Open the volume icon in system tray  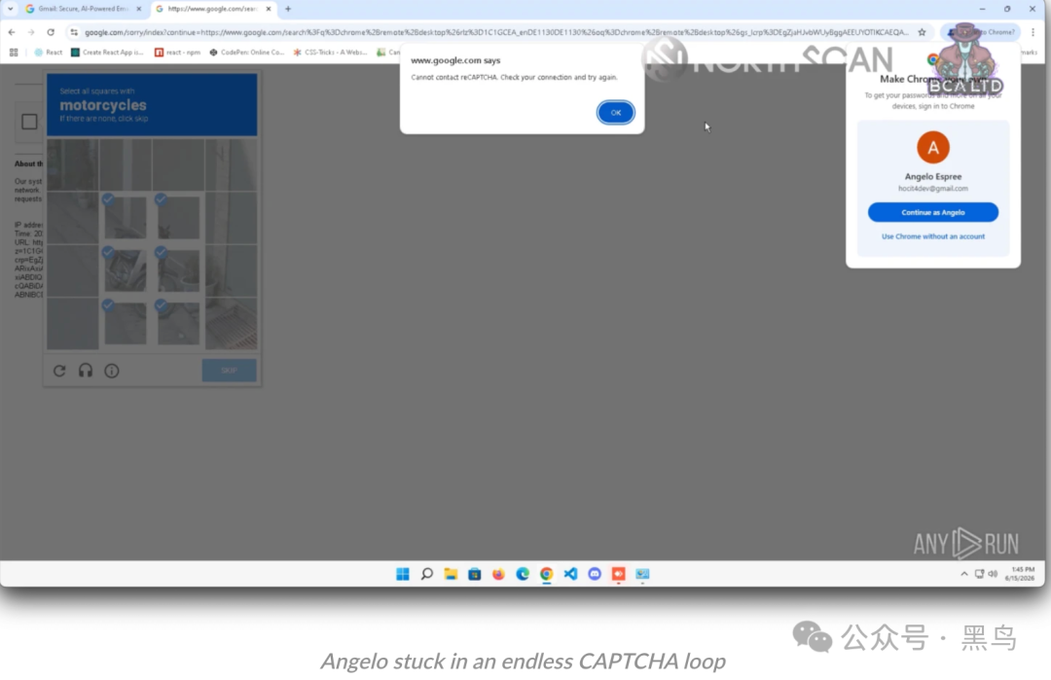click(993, 574)
